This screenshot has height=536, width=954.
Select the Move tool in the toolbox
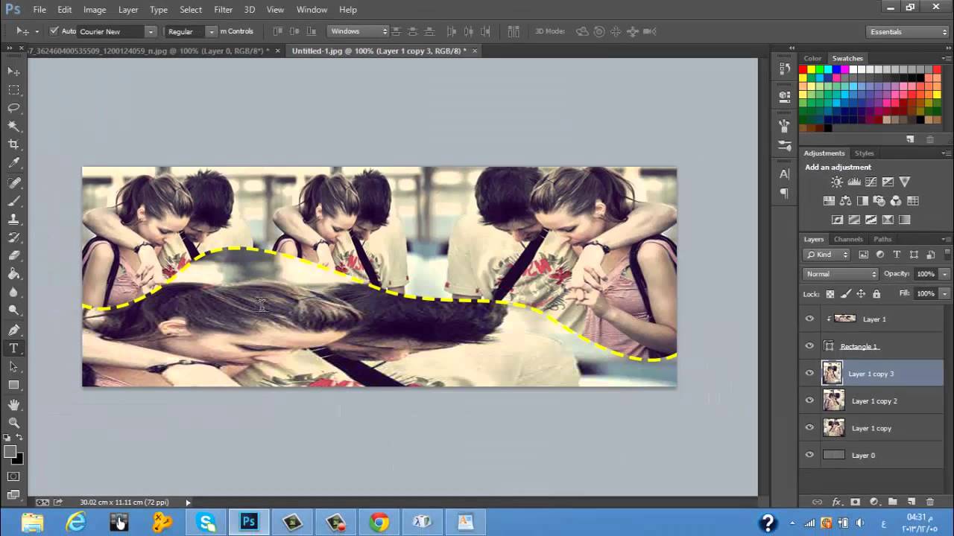point(13,71)
